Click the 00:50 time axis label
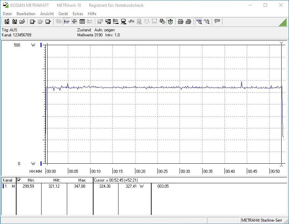 275,171
